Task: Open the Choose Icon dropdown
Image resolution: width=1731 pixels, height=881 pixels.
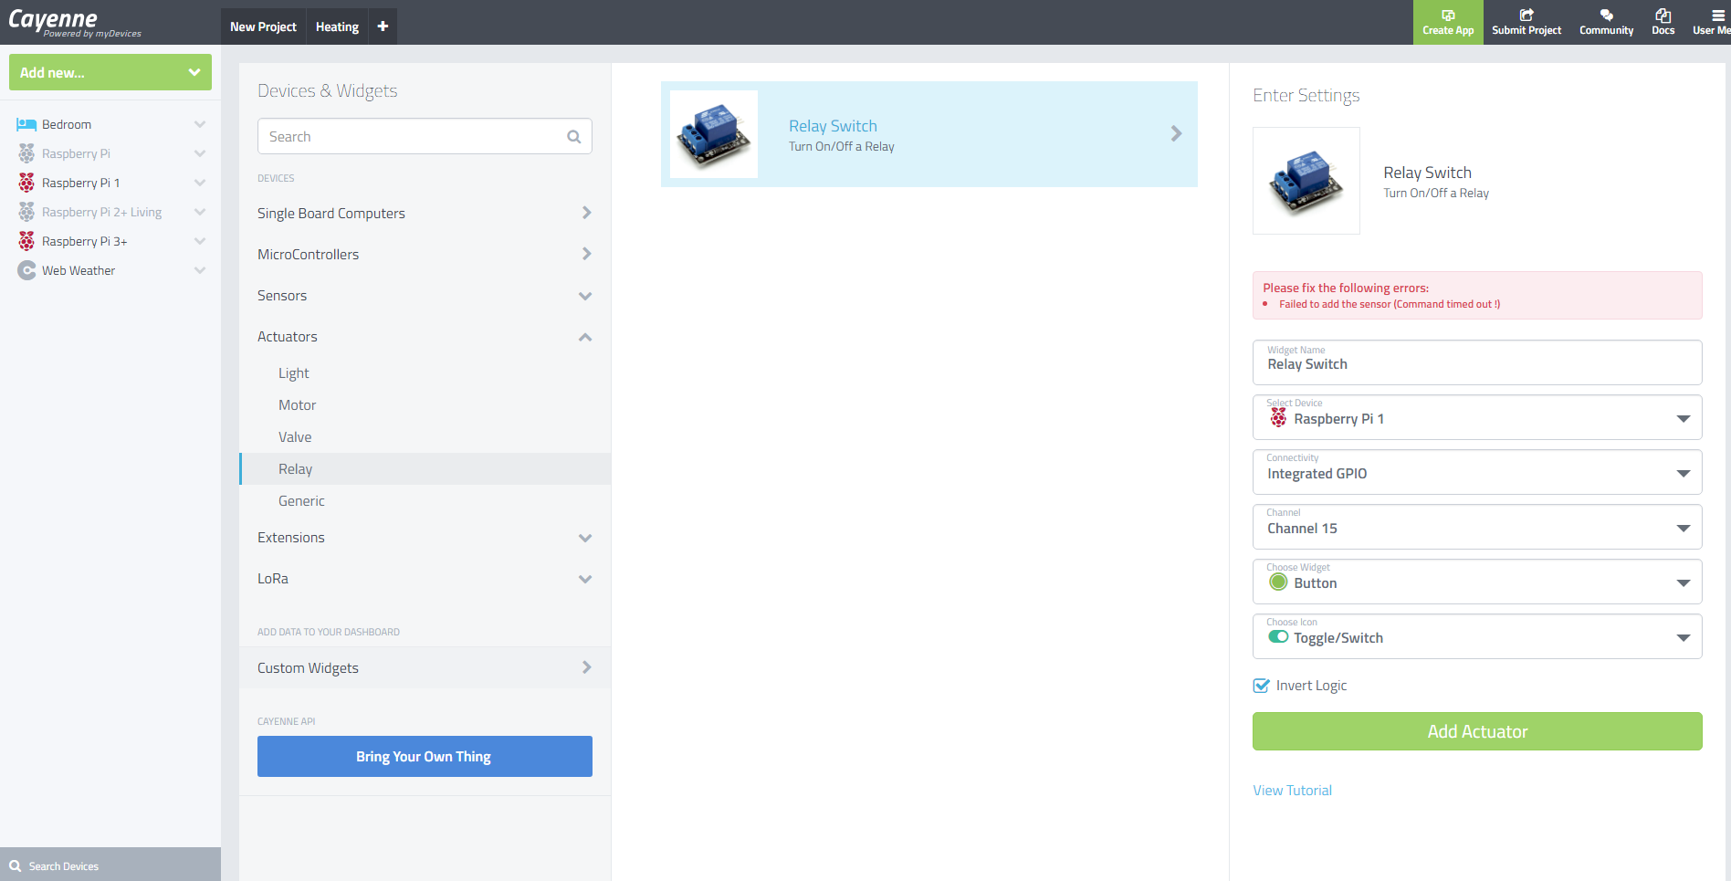Action: (1477, 636)
